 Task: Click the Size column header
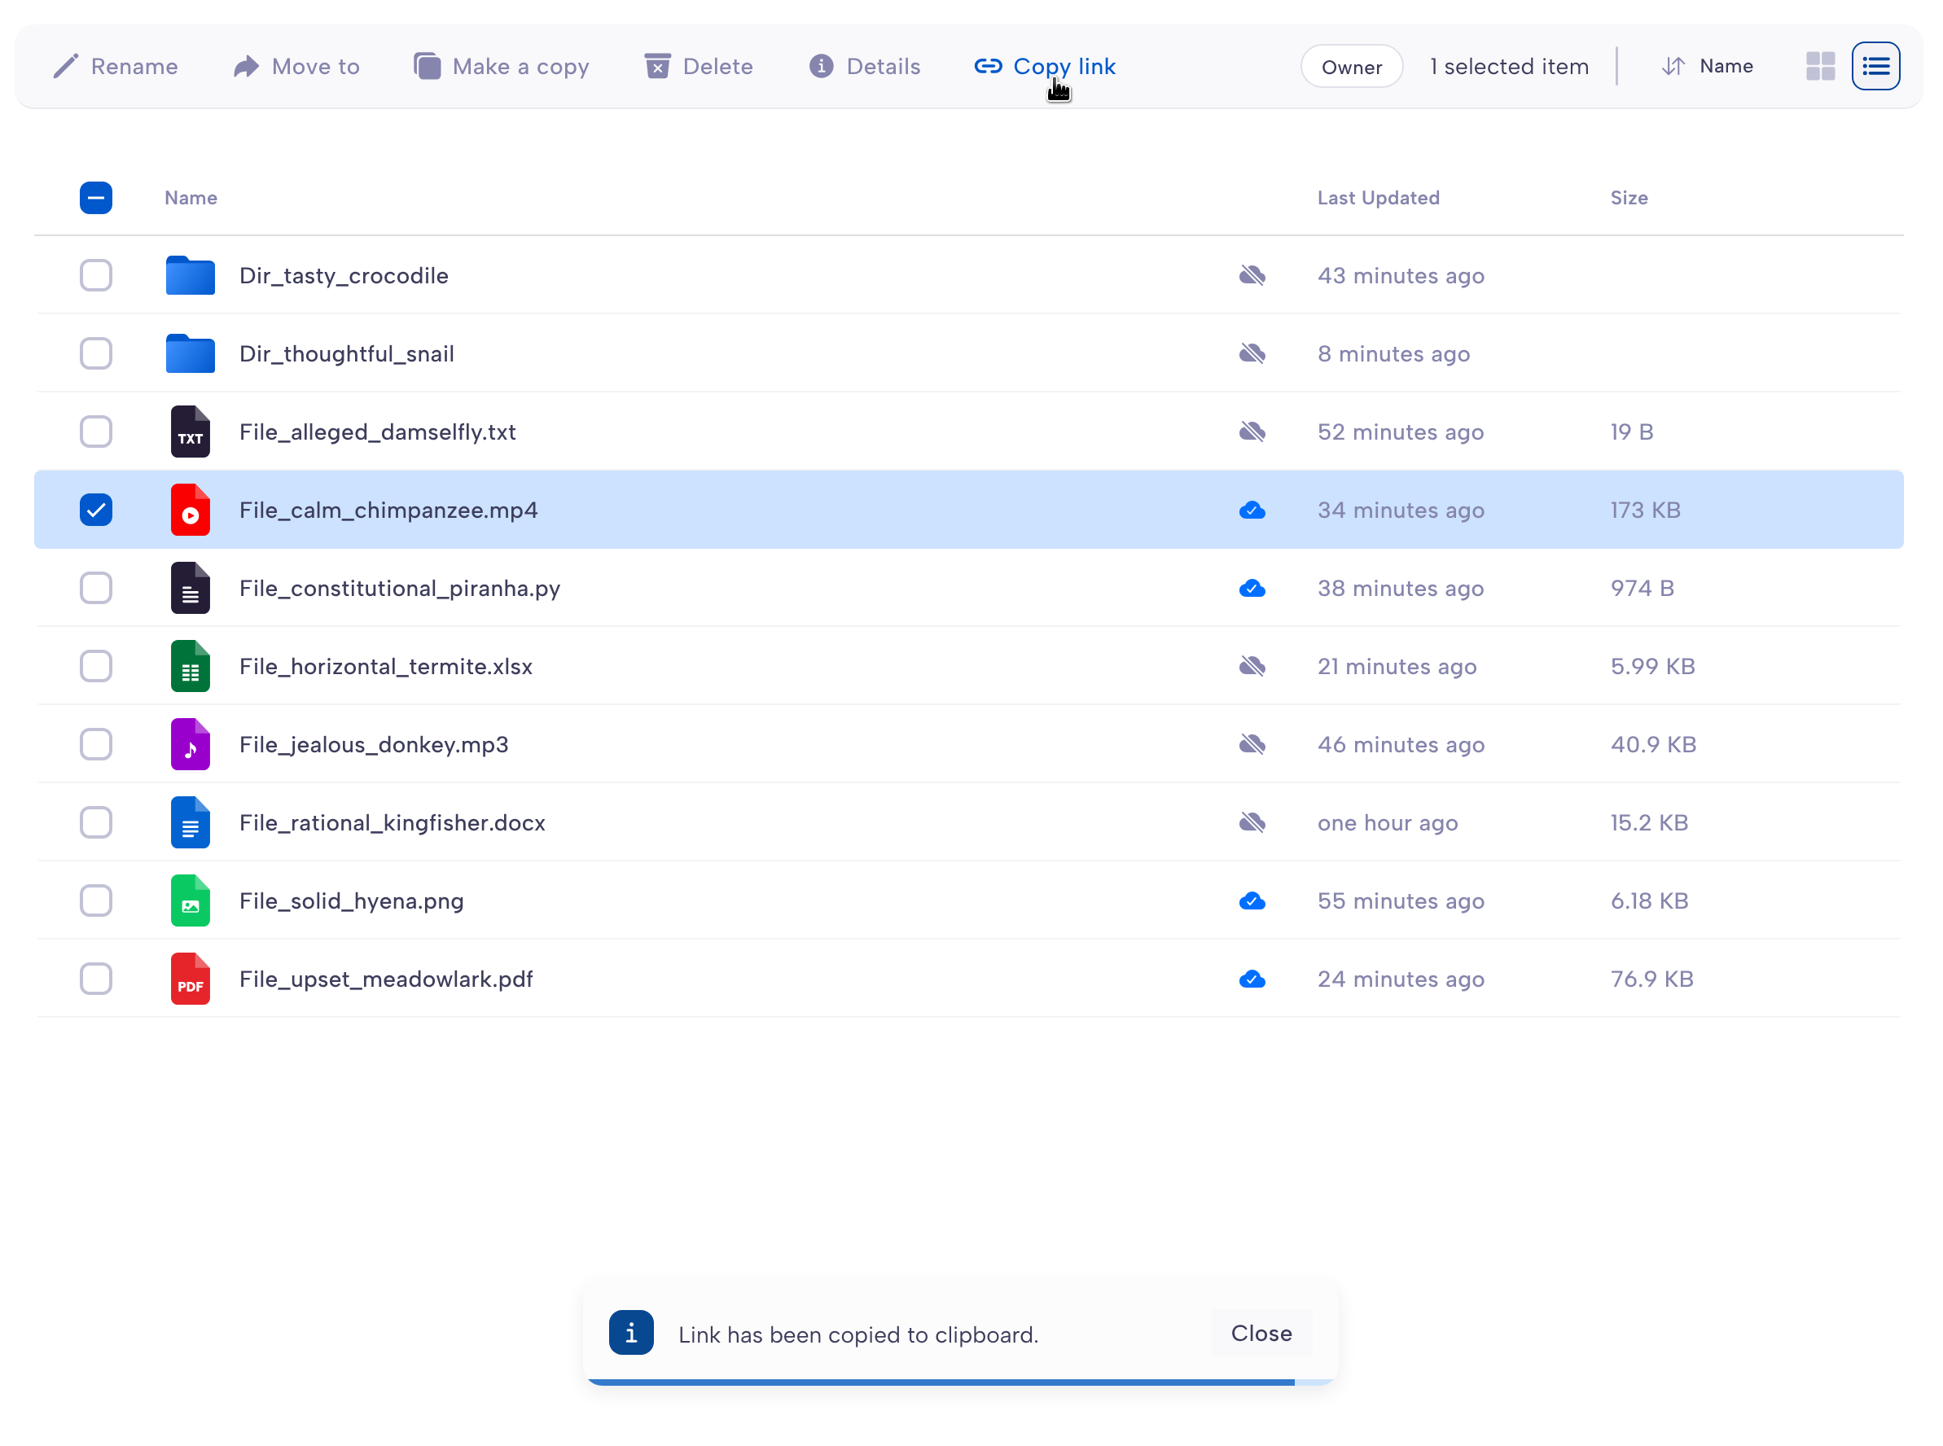[1629, 198]
